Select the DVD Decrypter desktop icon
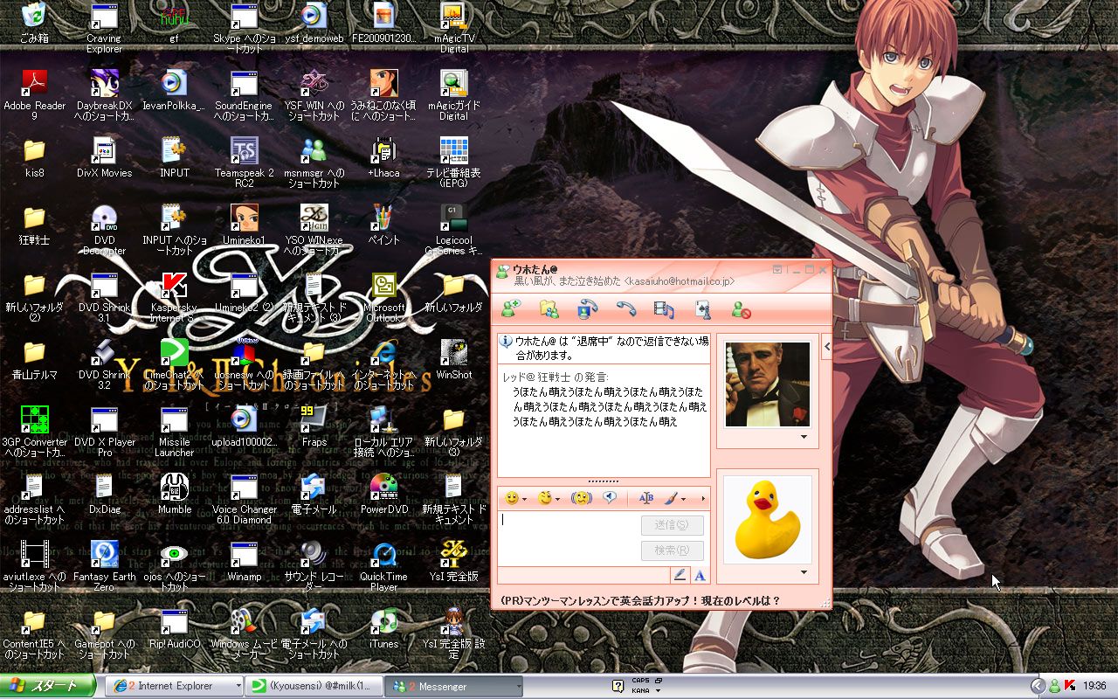1118x699 pixels. [104, 230]
